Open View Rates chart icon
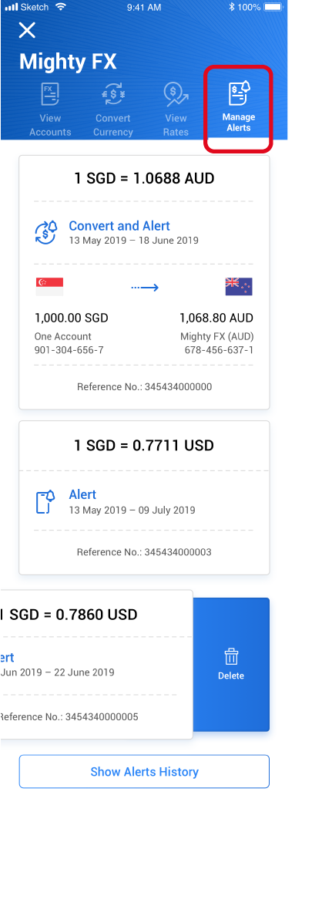332x903 pixels. [176, 94]
